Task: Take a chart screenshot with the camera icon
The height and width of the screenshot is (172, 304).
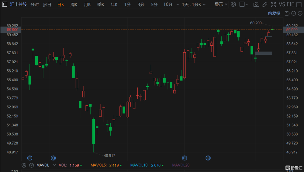Action: pyautogui.click(x=256, y=5)
